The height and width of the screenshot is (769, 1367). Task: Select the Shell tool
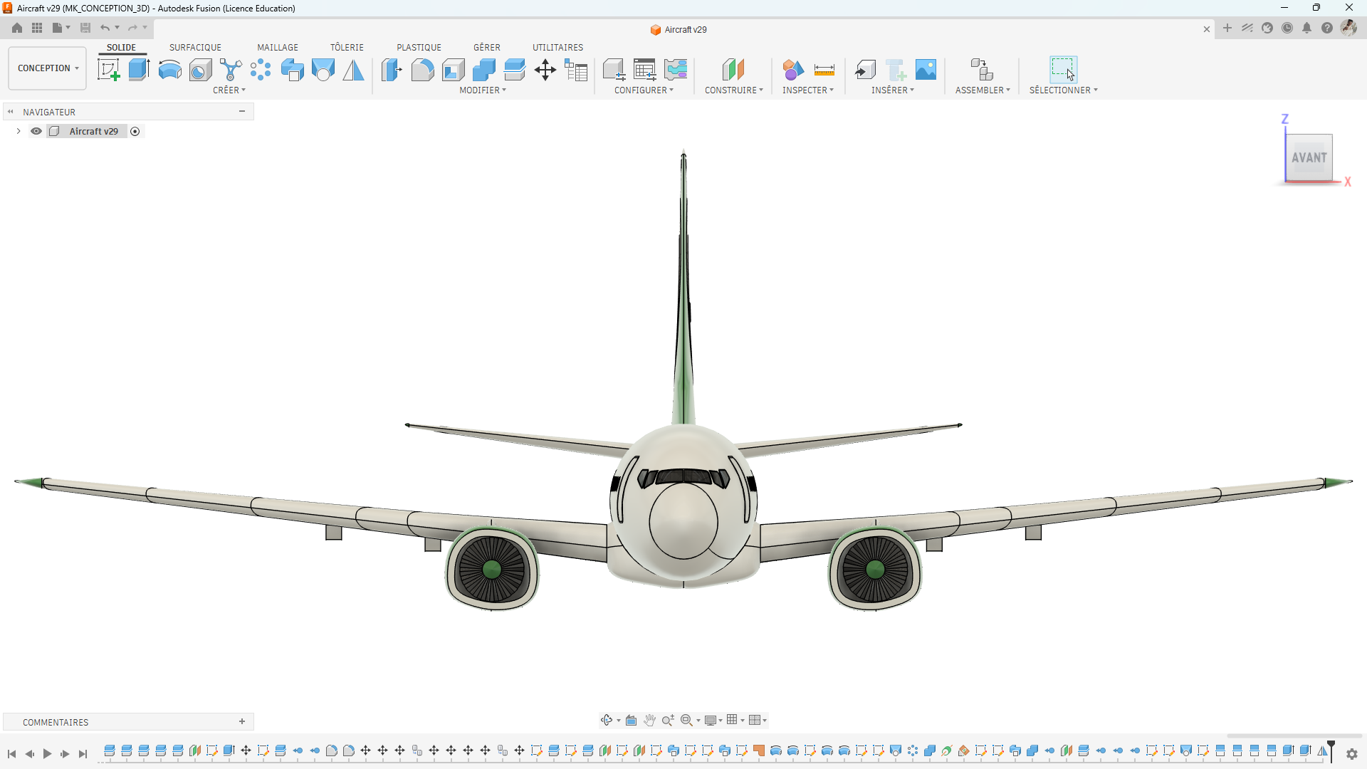[x=453, y=70]
